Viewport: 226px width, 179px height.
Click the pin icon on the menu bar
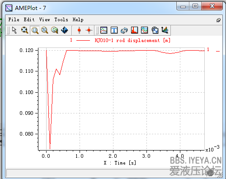[x=218, y=20]
